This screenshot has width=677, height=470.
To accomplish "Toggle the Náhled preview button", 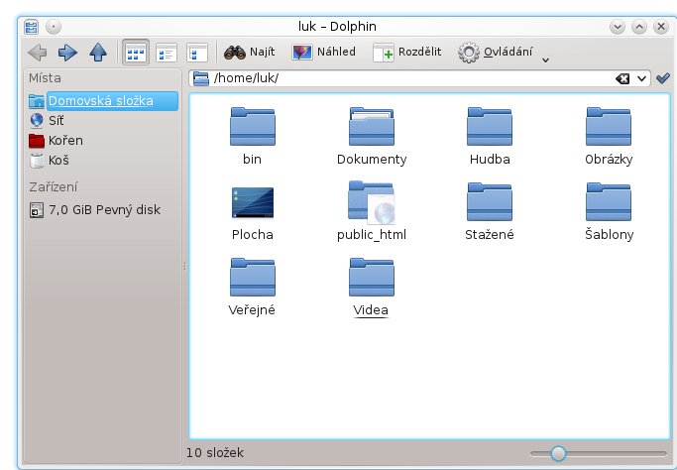I will pos(324,52).
